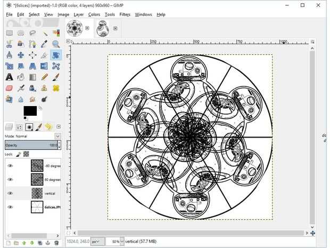The image size is (330, 248).
Task: Select the Move tool
Action: click(21, 55)
